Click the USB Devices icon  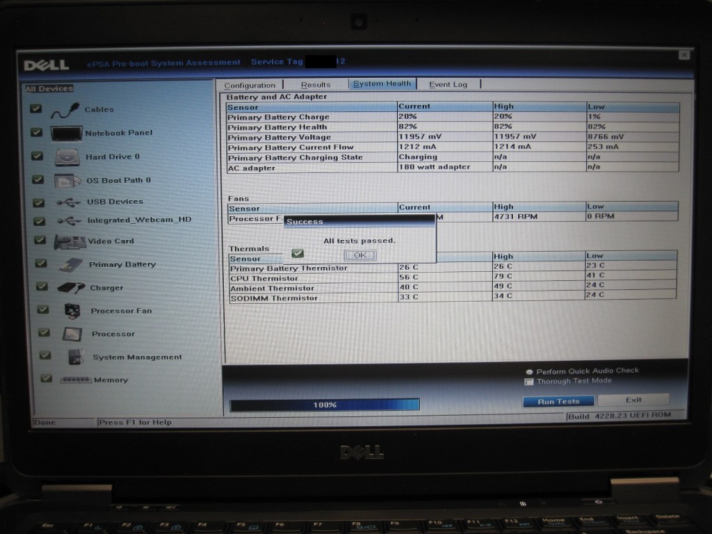69,202
